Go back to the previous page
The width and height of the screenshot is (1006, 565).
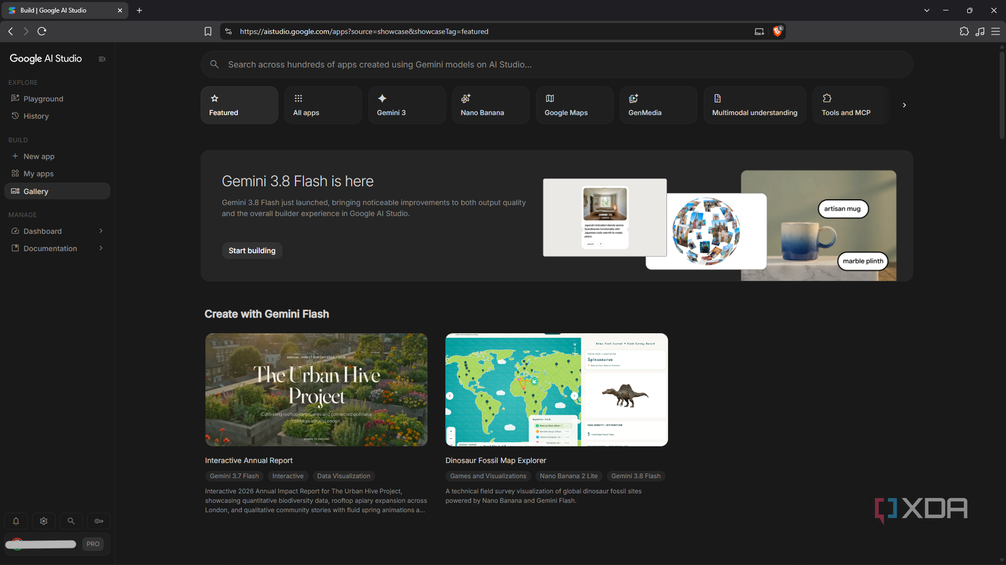[10, 31]
